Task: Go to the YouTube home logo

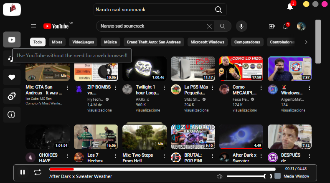Action: pyautogui.click(x=56, y=26)
